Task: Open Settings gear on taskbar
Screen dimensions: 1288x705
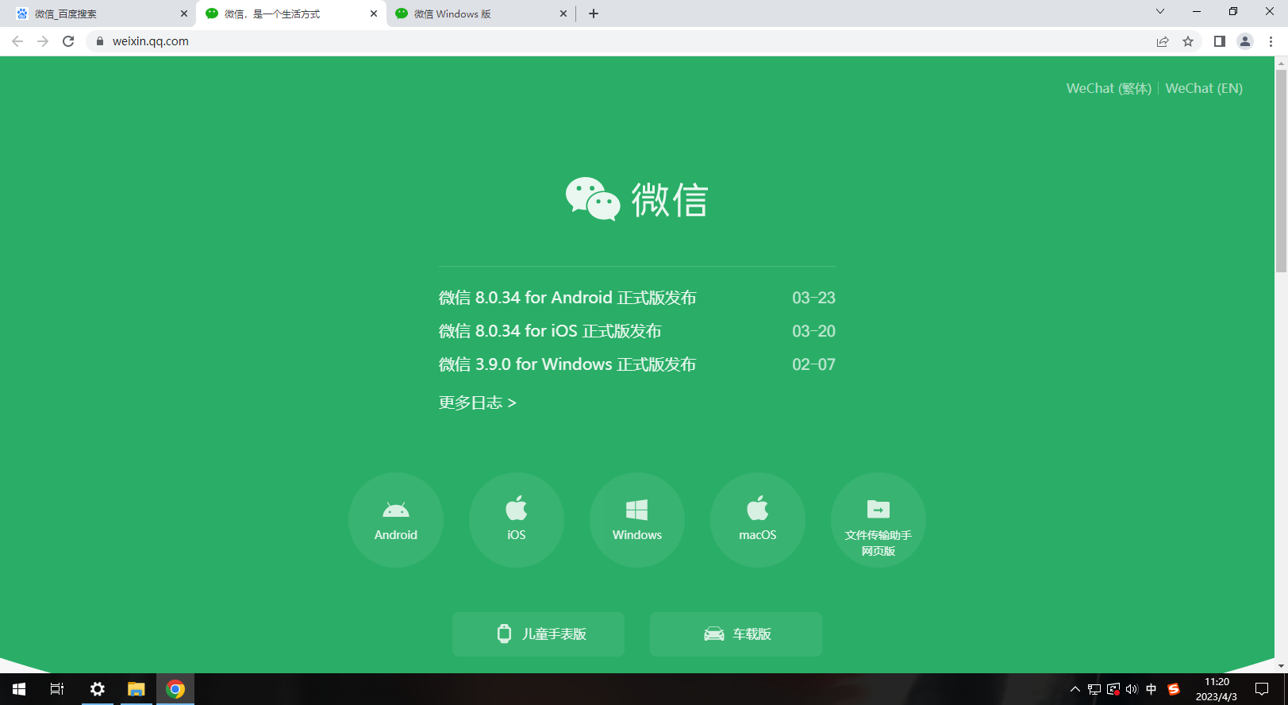Action: click(x=98, y=689)
